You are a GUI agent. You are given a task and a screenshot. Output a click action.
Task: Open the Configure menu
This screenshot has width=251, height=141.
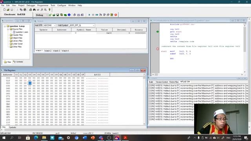62,5
